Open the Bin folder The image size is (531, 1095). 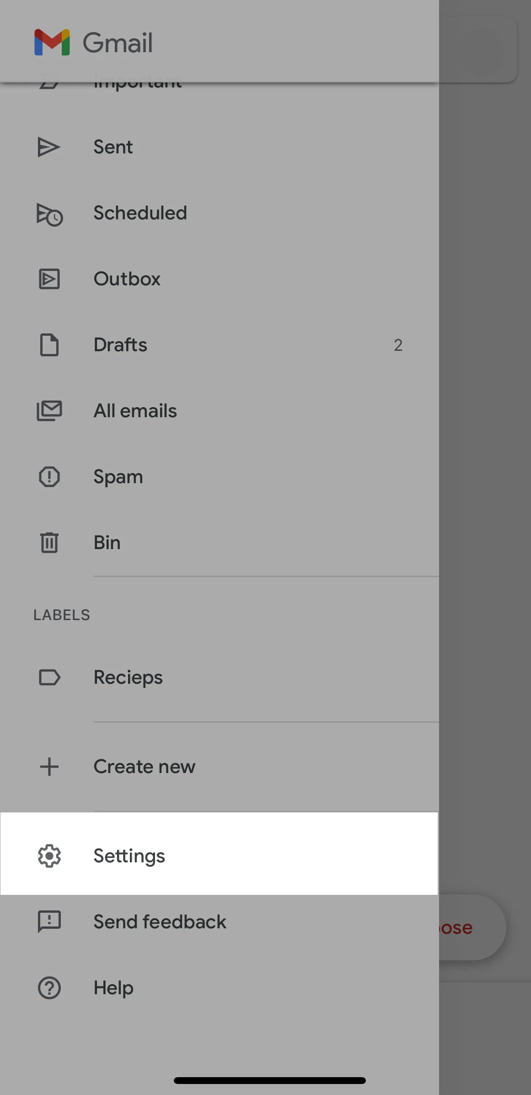220,543
